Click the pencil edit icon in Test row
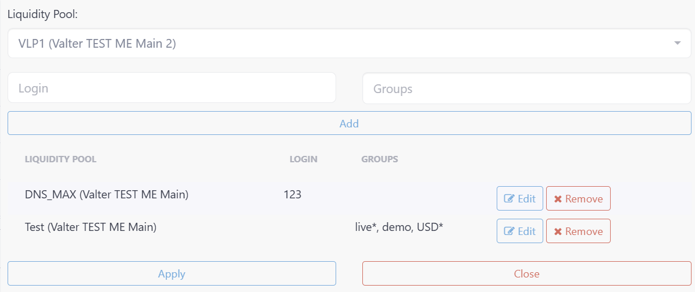 [509, 231]
